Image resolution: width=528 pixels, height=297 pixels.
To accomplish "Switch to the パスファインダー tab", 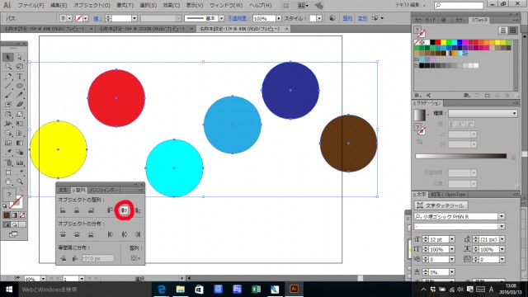I will coord(104,191).
